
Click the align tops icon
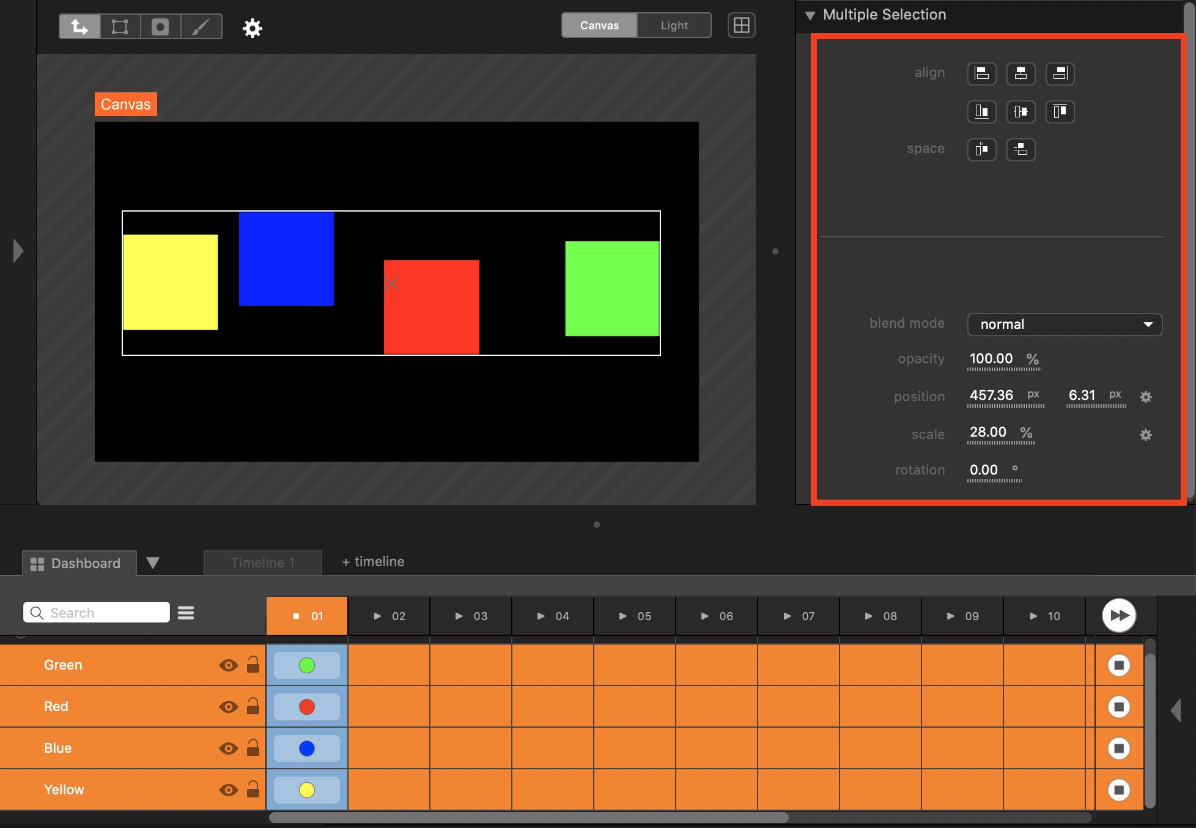pyautogui.click(x=1060, y=111)
